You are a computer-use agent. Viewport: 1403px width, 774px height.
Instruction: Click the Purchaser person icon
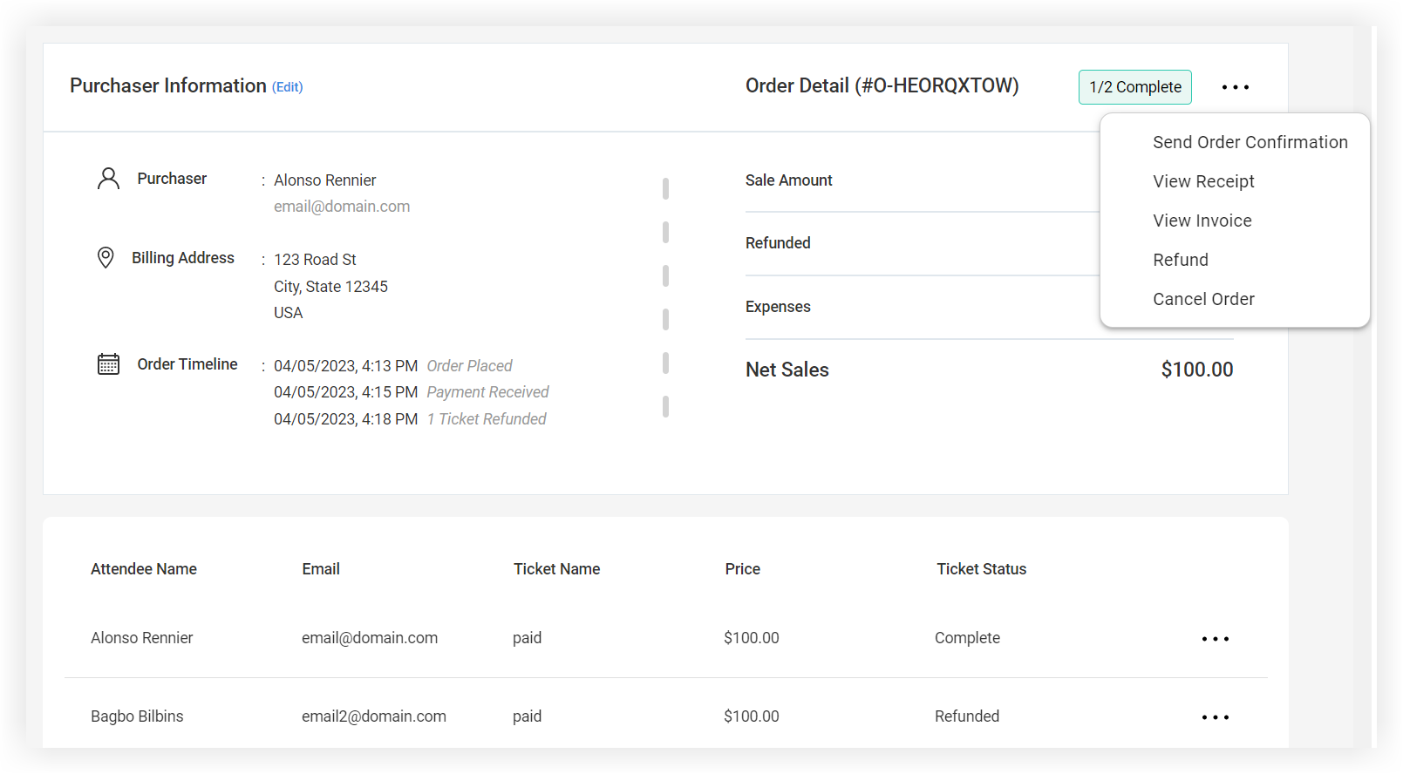point(108,179)
